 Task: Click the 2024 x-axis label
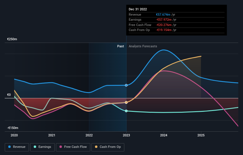tap(164, 135)
